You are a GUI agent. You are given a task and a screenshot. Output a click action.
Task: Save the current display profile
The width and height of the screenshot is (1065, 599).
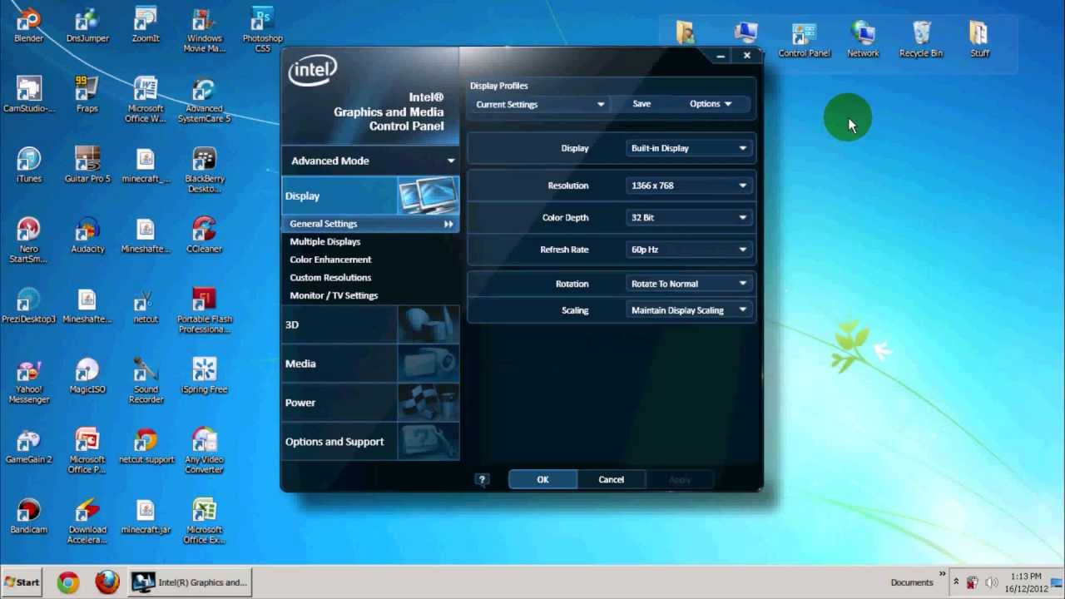pyautogui.click(x=641, y=104)
